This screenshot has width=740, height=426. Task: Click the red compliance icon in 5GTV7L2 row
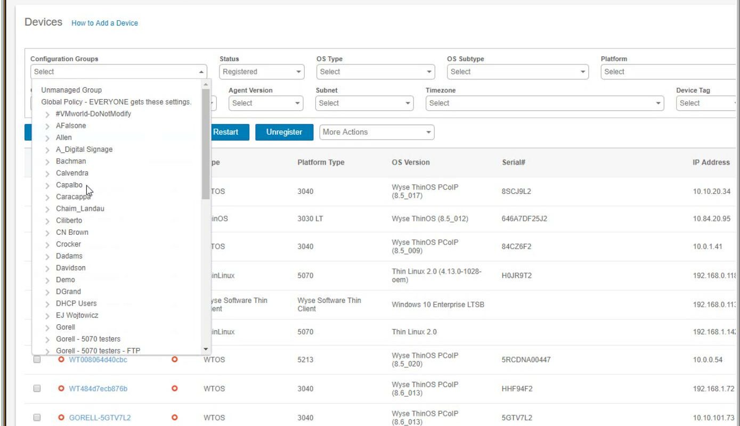(174, 418)
